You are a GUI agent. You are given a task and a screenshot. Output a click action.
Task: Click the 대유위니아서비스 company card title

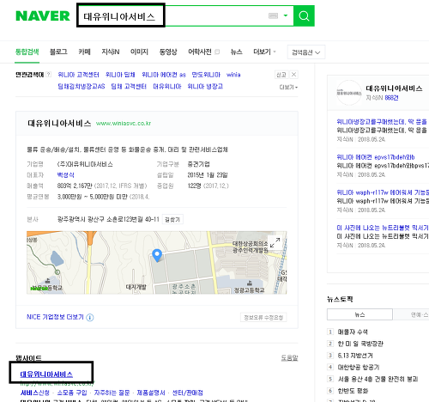pyautogui.click(x=59, y=124)
